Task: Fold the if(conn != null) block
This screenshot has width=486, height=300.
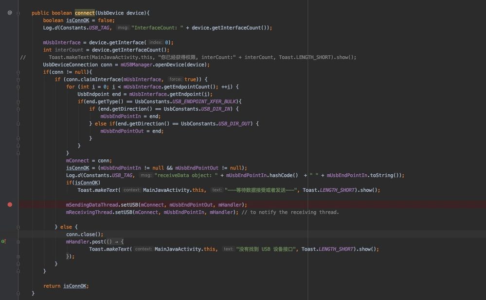Action: pos(18,72)
